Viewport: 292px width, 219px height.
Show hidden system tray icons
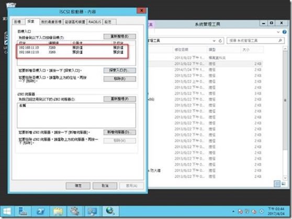233,211
